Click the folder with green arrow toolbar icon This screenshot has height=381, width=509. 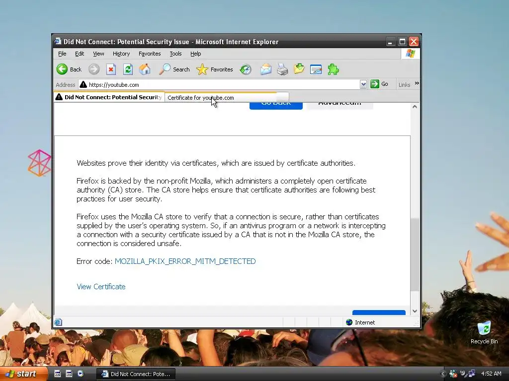(x=299, y=69)
